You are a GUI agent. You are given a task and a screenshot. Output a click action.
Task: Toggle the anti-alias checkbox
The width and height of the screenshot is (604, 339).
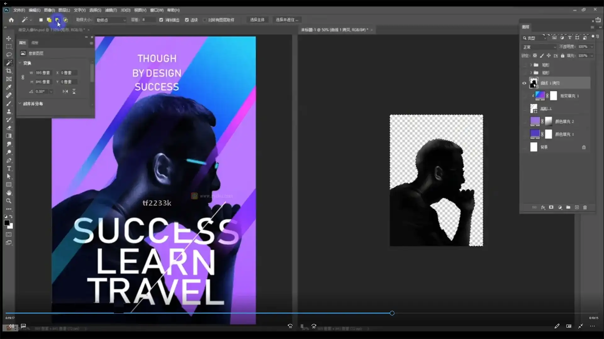pos(161,20)
